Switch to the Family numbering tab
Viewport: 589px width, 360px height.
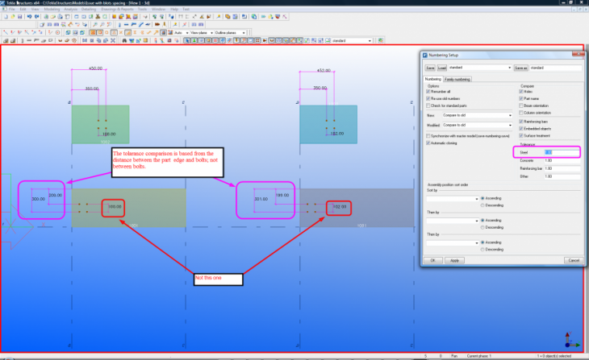click(x=458, y=79)
